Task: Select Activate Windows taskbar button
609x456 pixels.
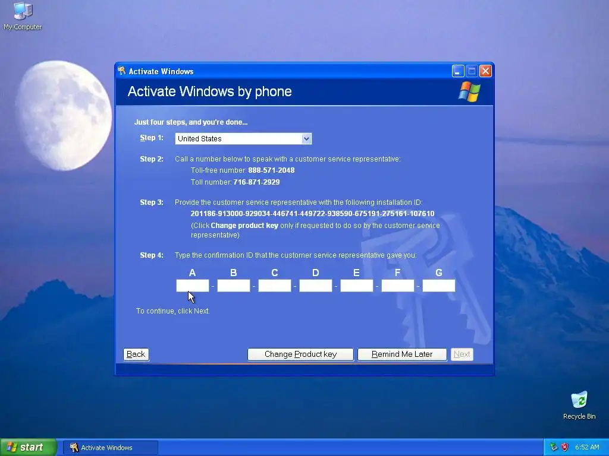Action: tap(111, 448)
